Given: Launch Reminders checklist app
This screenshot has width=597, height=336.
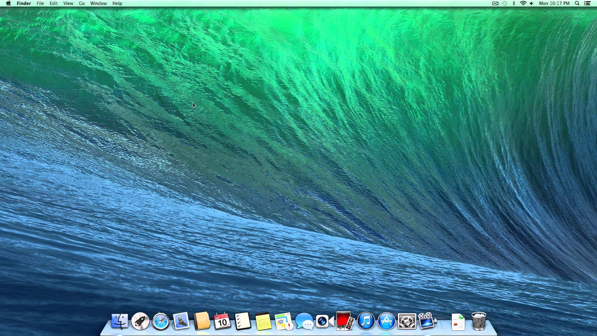Looking at the screenshot, I should 243,321.
